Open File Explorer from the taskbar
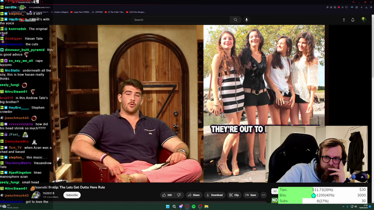Screen dimensions: 374x210 [206, 206]
